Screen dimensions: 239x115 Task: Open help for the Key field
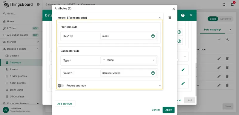(153, 36)
